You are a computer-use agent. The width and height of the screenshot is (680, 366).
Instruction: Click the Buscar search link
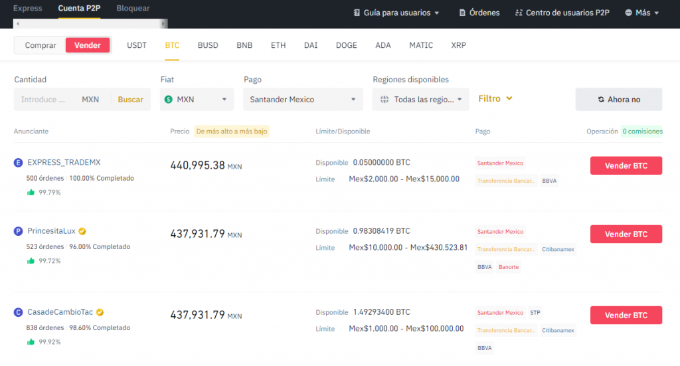[130, 100]
